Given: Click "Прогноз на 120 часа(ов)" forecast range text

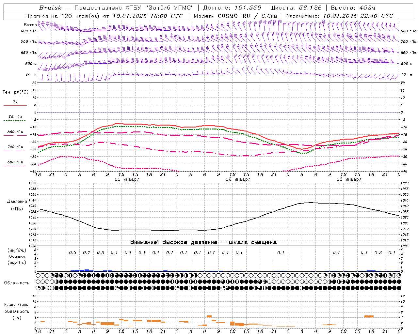Looking at the screenshot, I should pos(63,16).
